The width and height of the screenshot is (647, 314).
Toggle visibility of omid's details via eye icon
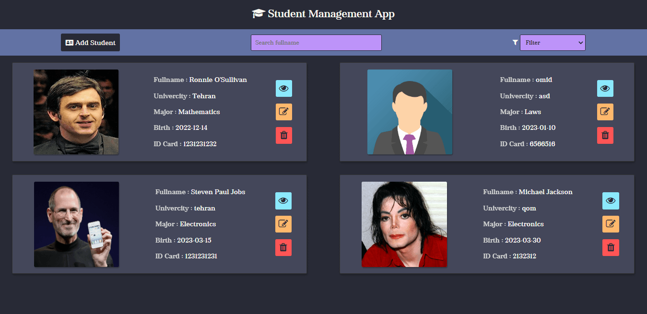(x=605, y=88)
